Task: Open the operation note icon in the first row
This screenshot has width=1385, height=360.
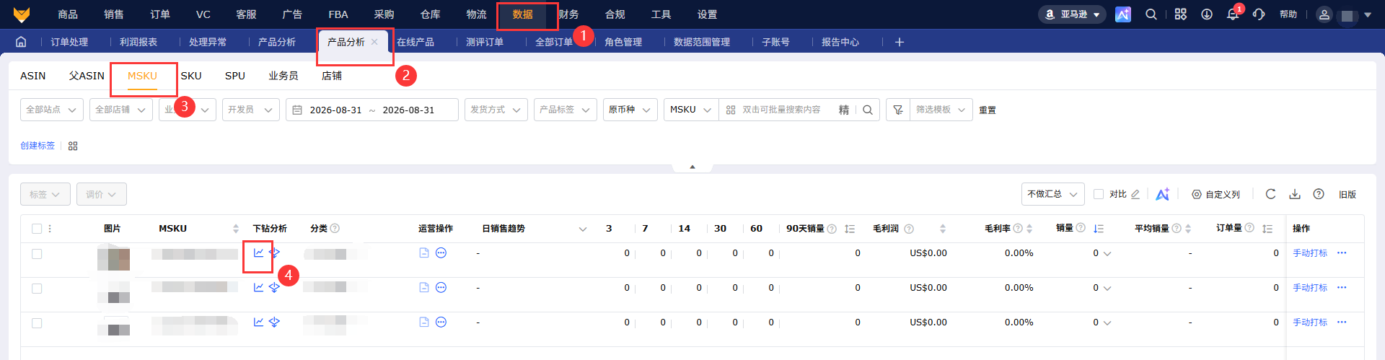Action: tap(424, 253)
